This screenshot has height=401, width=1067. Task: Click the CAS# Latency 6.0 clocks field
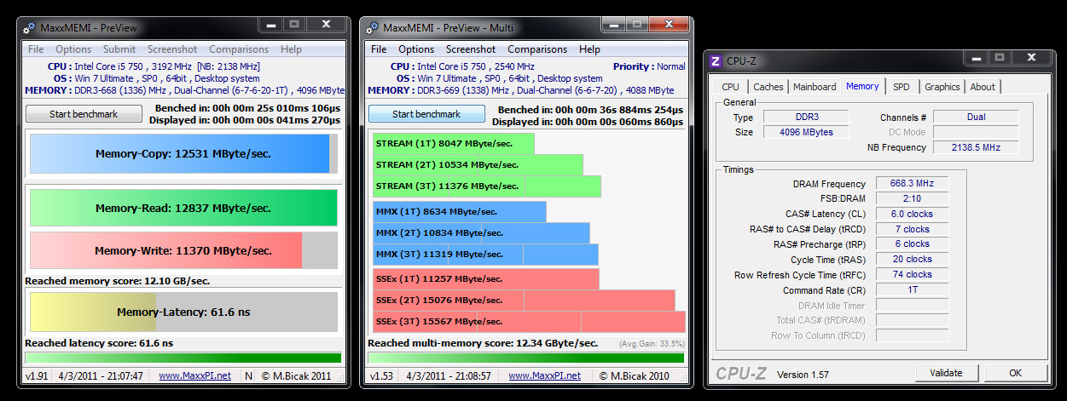912,214
